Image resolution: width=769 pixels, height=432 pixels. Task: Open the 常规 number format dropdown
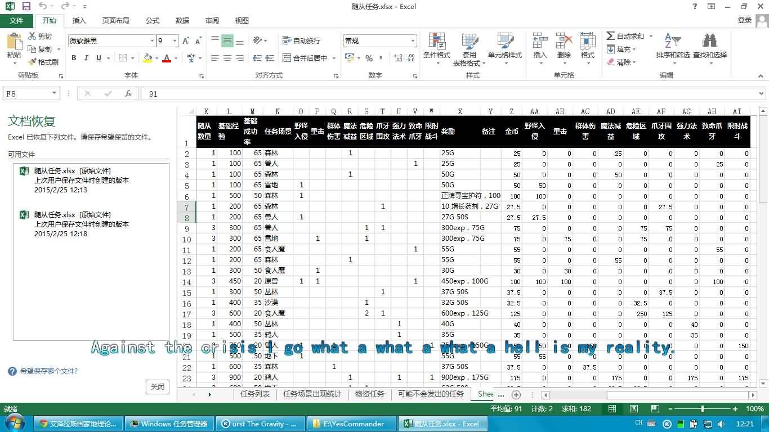413,41
